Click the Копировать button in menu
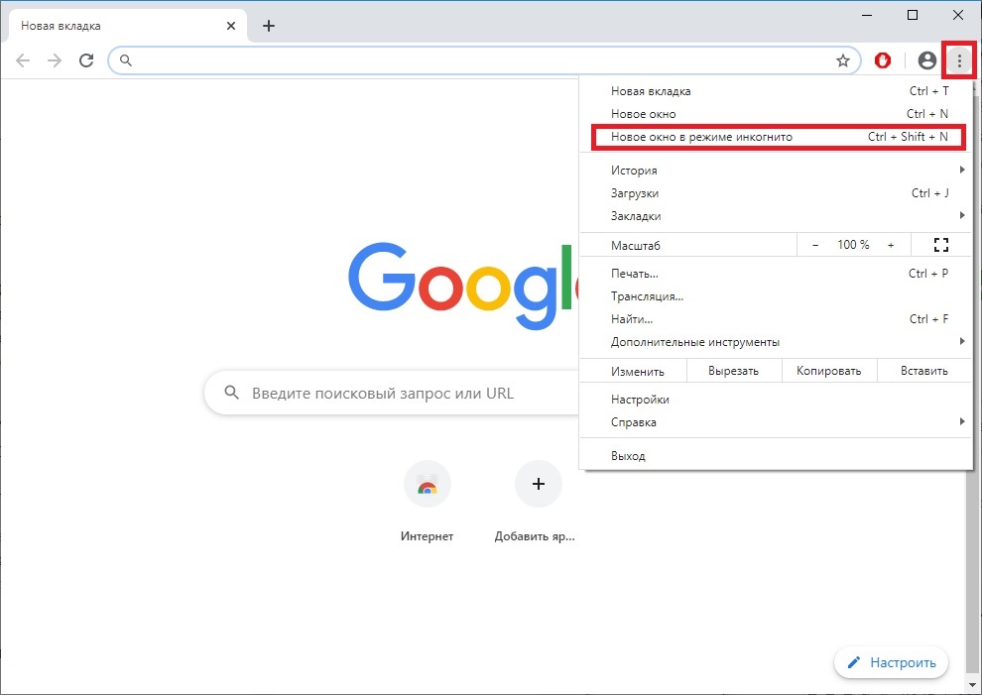The image size is (982, 695). coord(828,371)
